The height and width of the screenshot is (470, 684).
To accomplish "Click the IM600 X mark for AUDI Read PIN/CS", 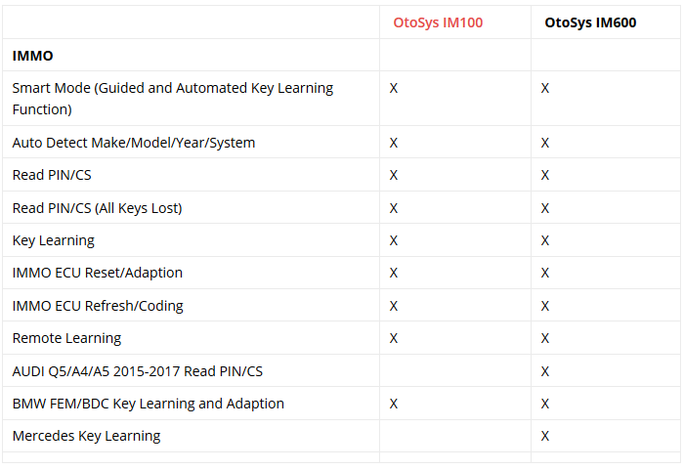I will point(545,371).
